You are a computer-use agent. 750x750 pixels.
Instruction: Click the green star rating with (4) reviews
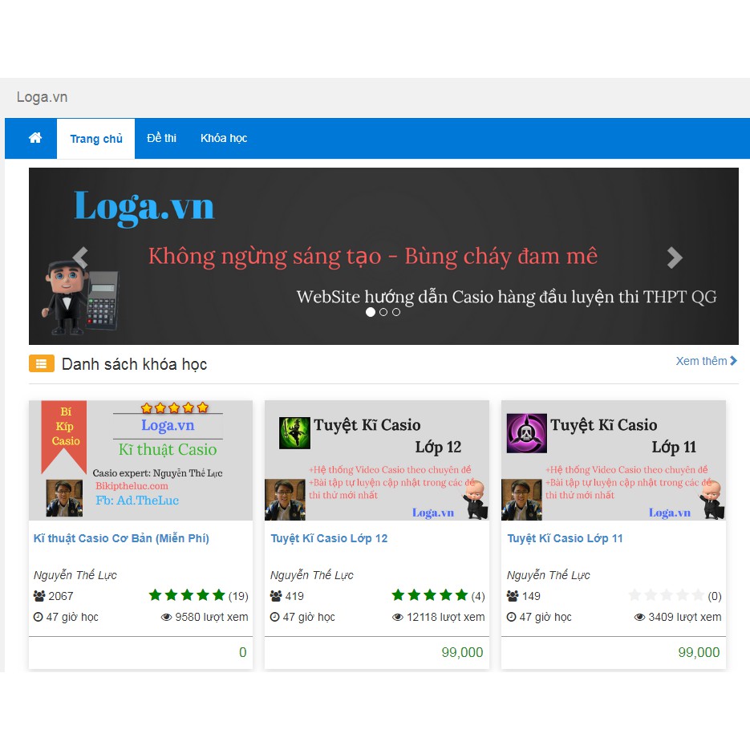[429, 595]
